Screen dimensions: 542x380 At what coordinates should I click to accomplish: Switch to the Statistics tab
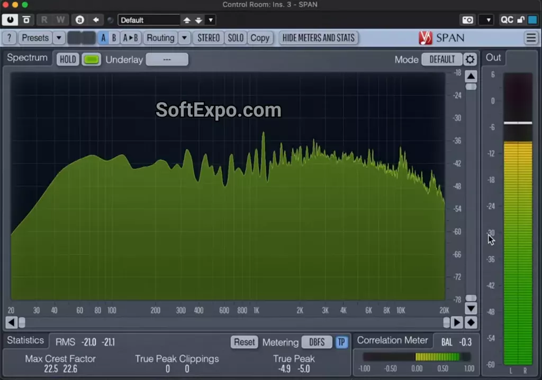[26, 340]
